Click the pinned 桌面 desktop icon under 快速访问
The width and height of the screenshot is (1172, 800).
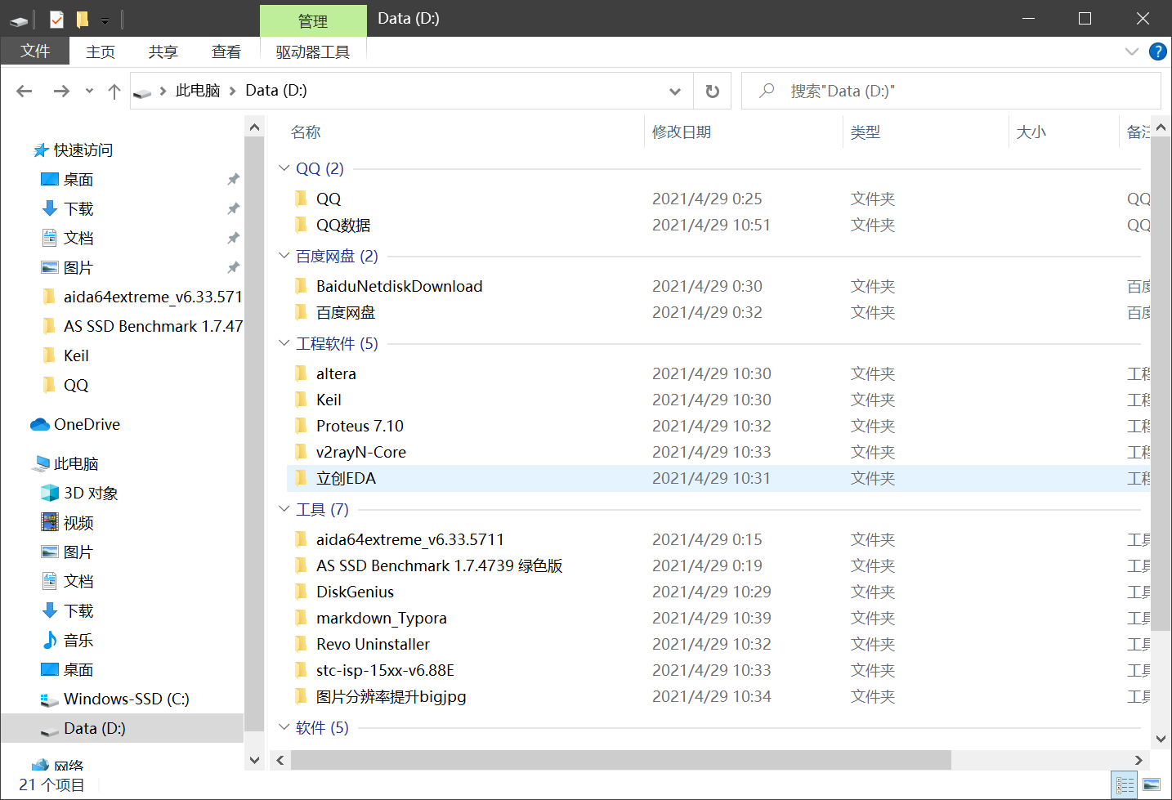pyautogui.click(x=49, y=179)
